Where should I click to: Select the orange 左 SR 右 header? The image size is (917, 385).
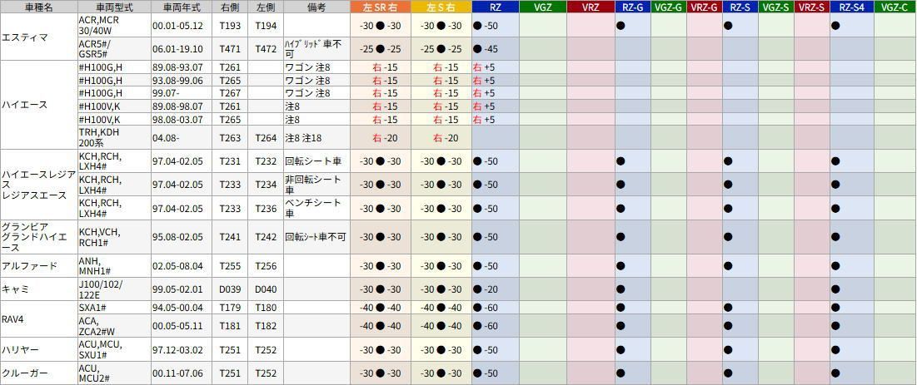coord(380,7)
